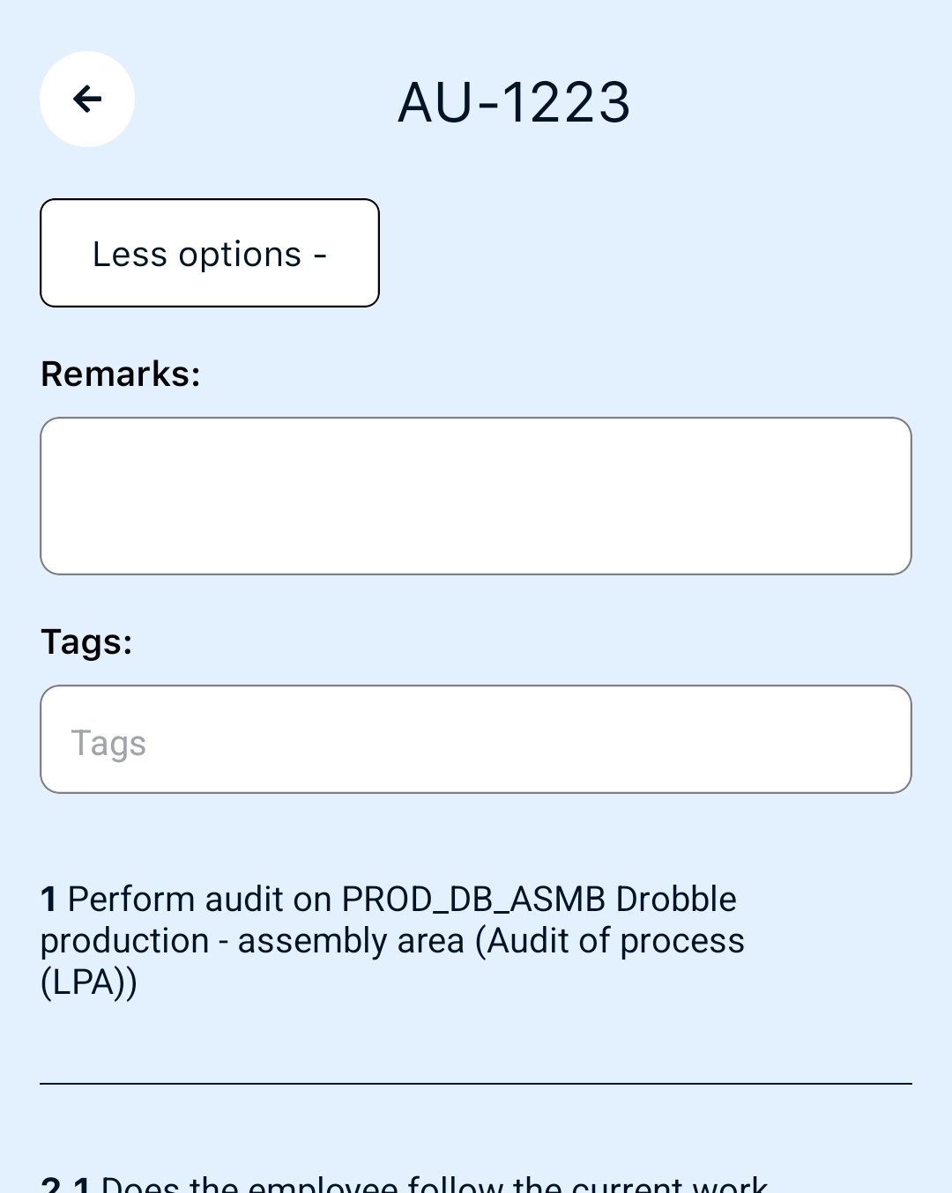Click the minus sign on Less options
952x1193 pixels.
[320, 255]
